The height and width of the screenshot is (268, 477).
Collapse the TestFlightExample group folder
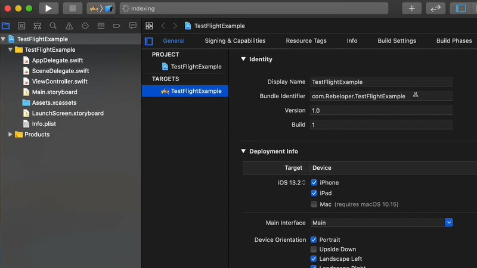click(10, 49)
